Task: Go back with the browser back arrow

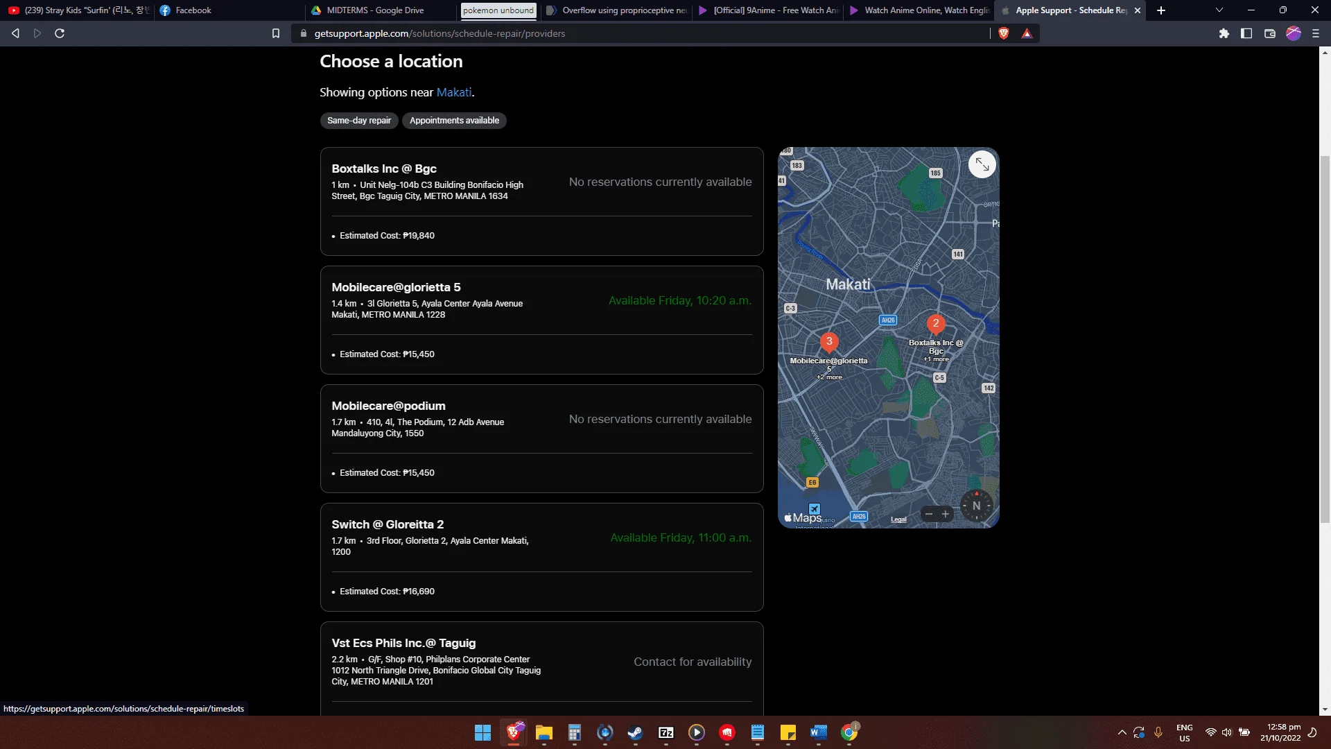Action: point(15,33)
